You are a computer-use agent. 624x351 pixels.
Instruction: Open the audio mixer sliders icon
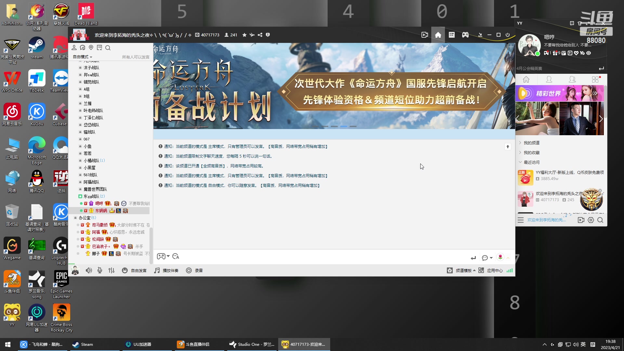tap(111, 270)
